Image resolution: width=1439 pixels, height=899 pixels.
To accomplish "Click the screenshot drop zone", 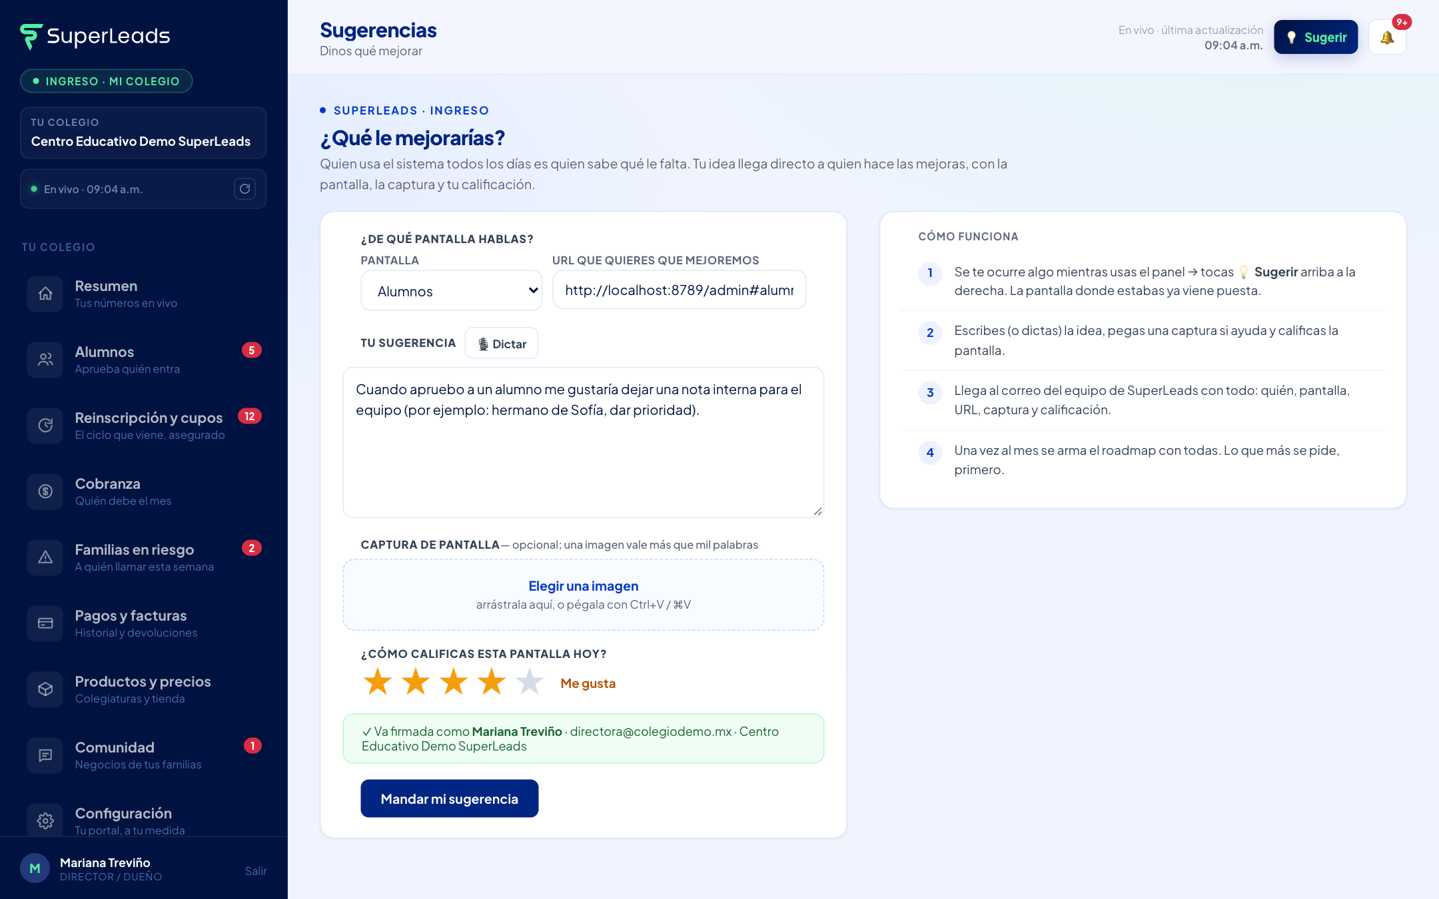I will [584, 595].
